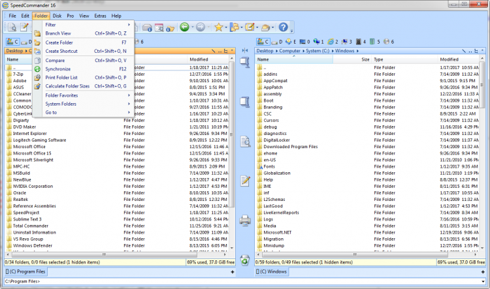Click the Move icon in middle button strip

pos(245,102)
